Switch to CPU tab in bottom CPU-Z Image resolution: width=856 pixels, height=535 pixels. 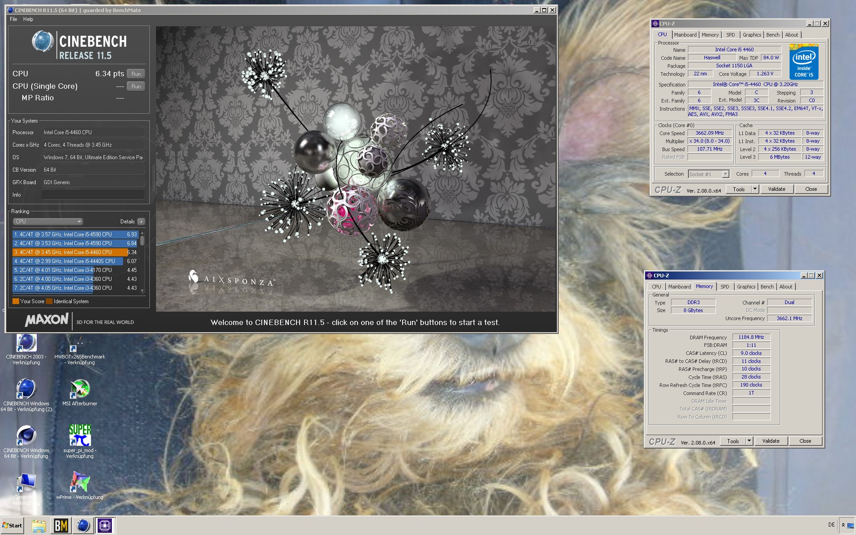click(x=656, y=287)
